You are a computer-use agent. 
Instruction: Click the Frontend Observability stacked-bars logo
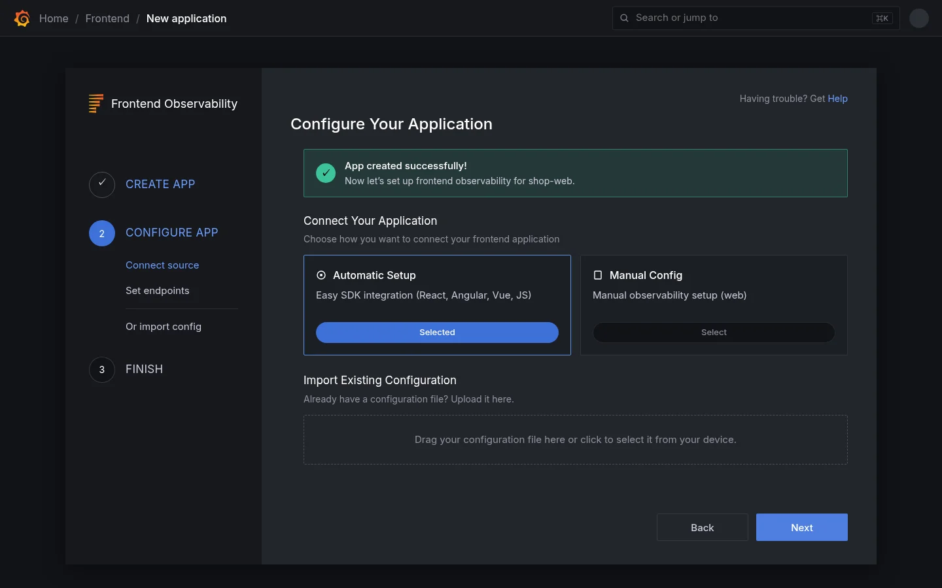(x=96, y=103)
